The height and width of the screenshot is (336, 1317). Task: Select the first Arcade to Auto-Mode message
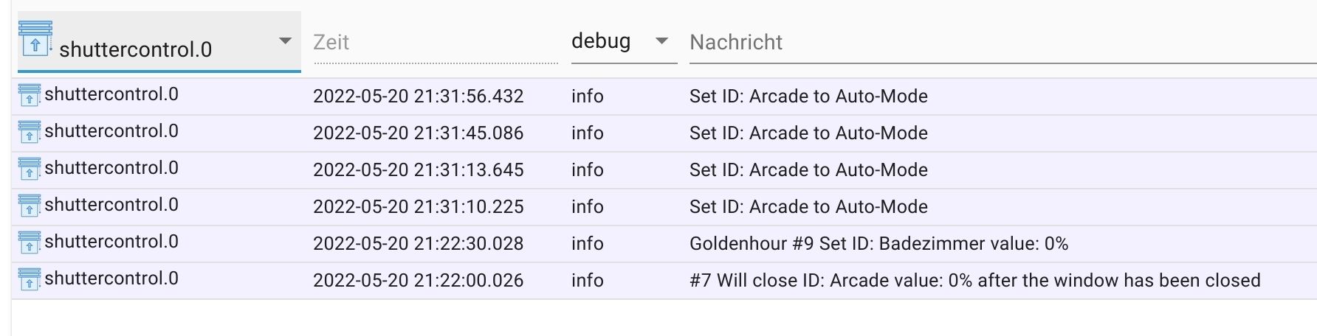[x=808, y=97]
